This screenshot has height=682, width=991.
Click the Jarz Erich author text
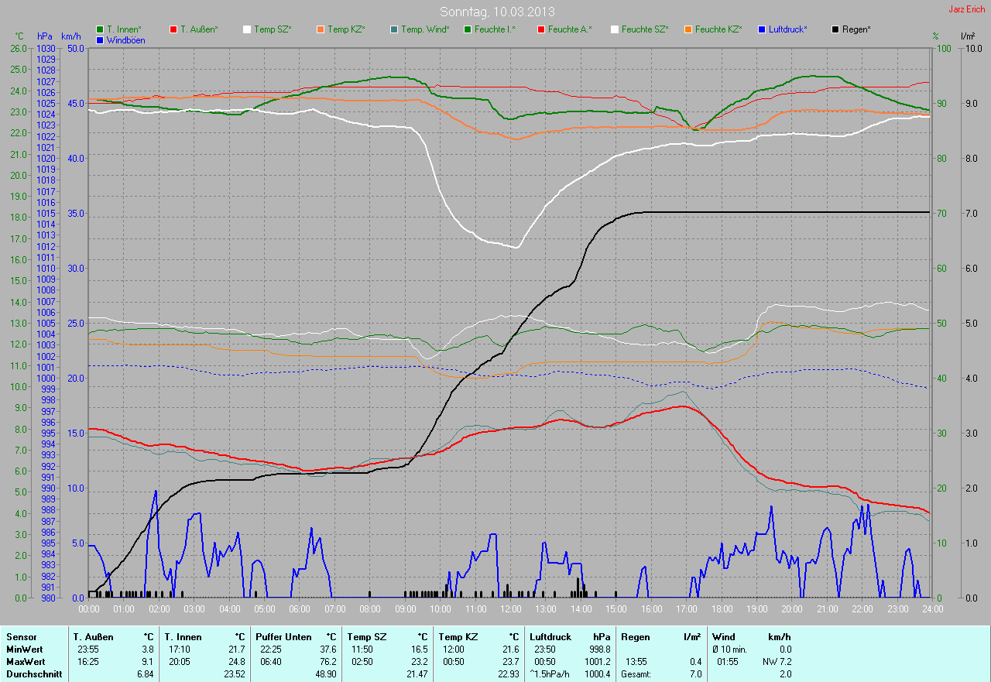[967, 9]
